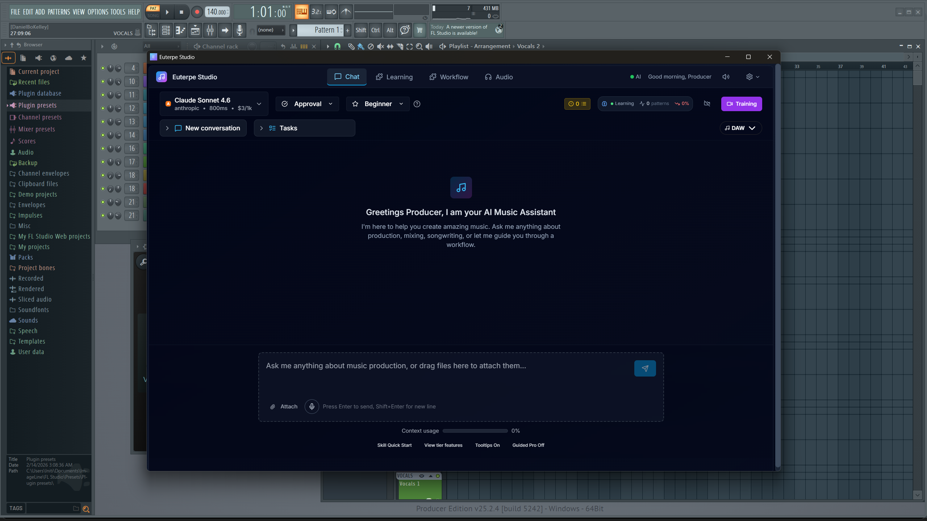Open Skill Quick Start link

tap(394, 445)
